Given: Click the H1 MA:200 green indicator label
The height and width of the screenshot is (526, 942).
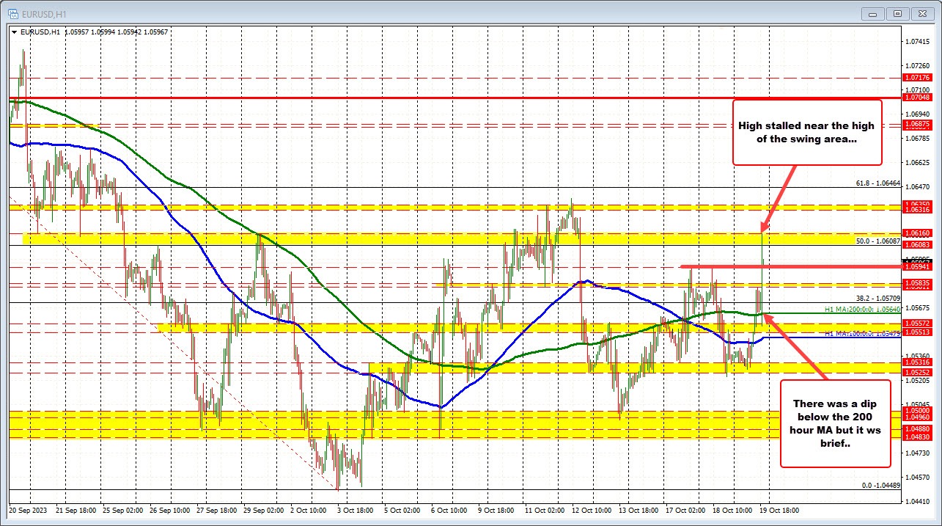Looking at the screenshot, I should pyautogui.click(x=861, y=310).
